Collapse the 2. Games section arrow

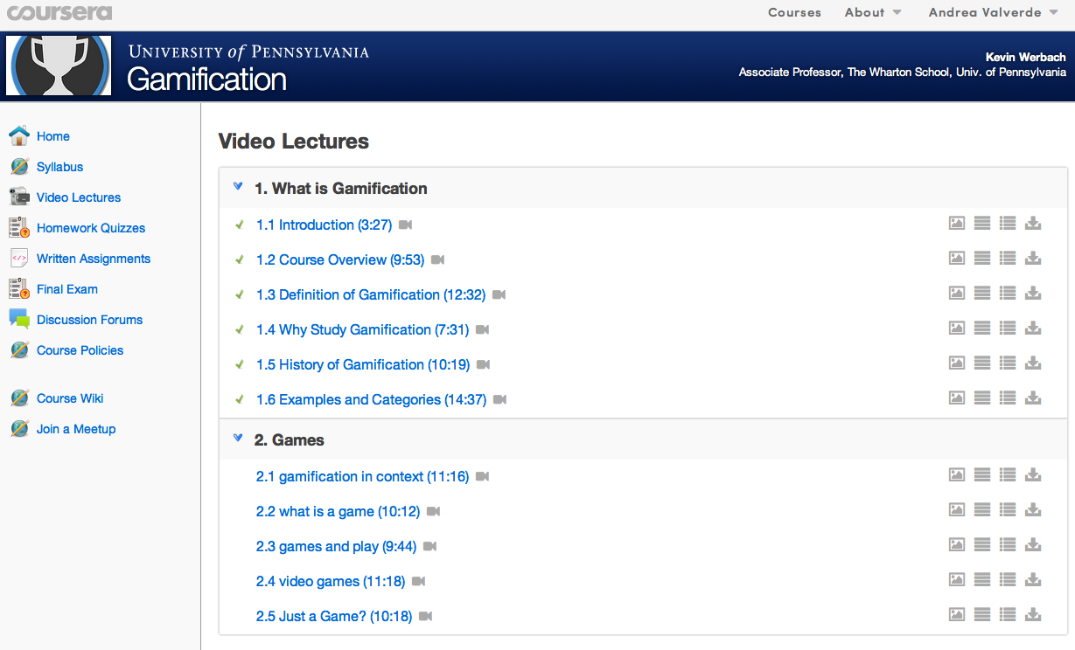[238, 439]
